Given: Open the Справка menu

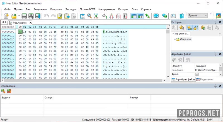Looking at the screenshot, I should [146, 9].
